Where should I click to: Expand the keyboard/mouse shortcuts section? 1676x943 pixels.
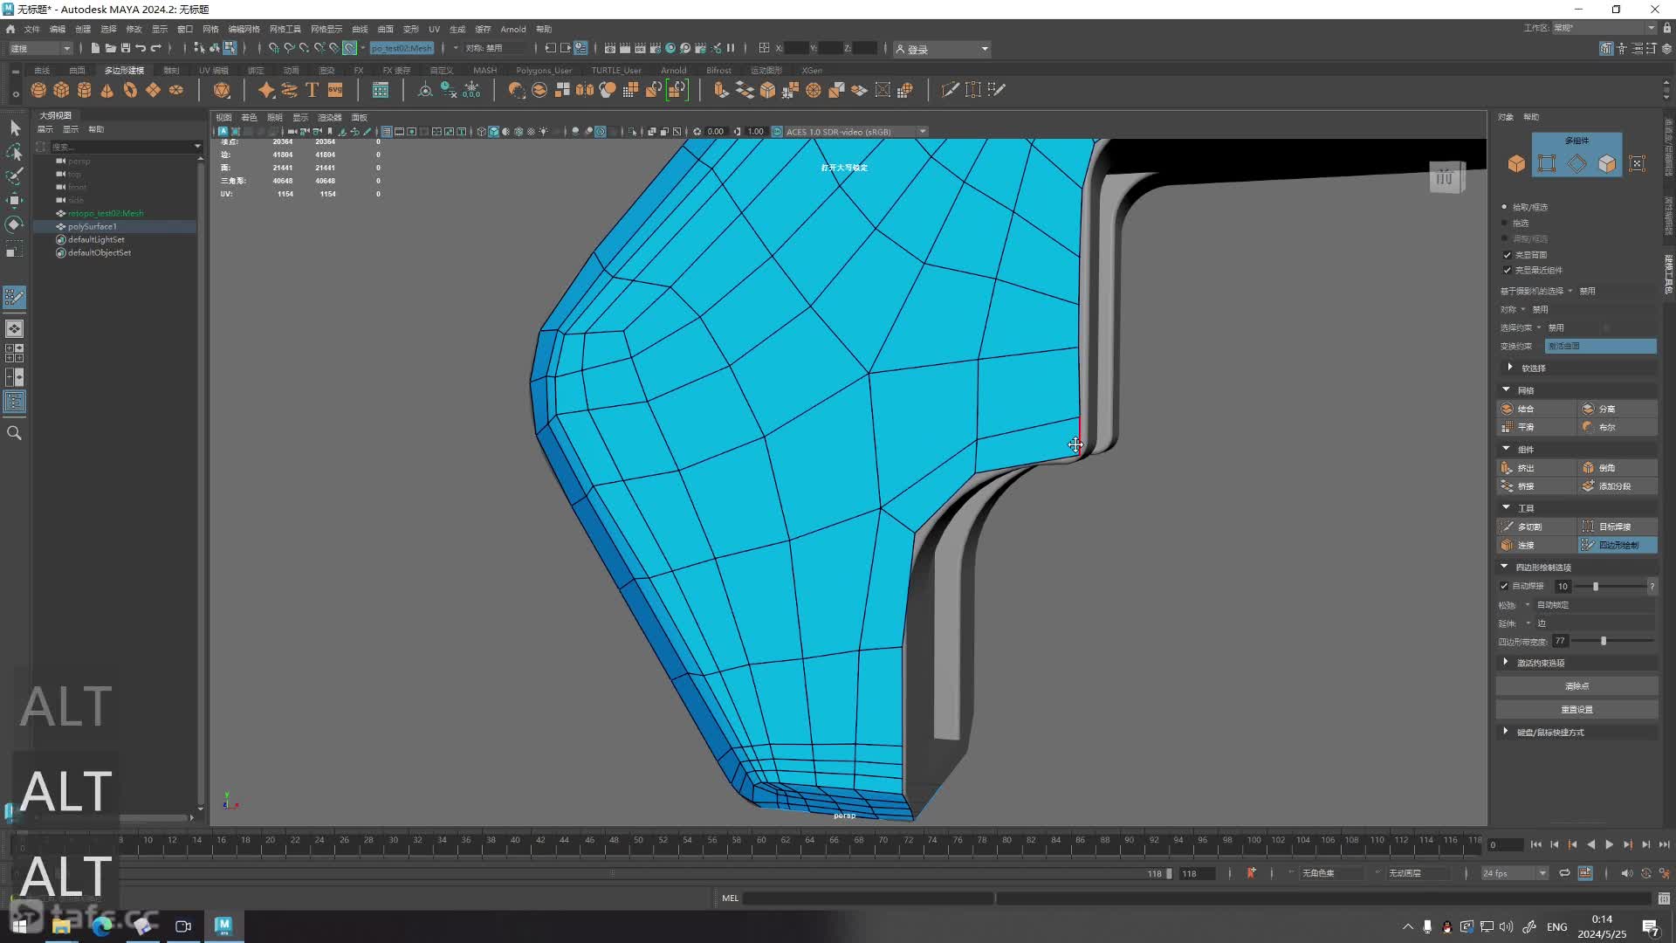click(x=1506, y=732)
